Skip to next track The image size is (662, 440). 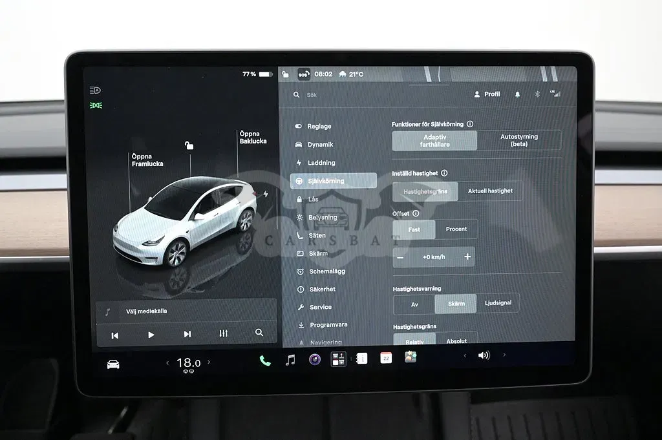coord(187,334)
